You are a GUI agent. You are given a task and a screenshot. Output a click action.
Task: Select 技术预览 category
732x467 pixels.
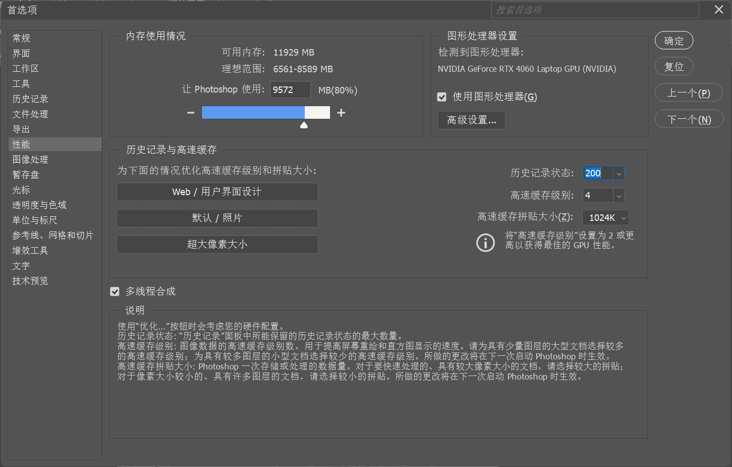coord(55,281)
